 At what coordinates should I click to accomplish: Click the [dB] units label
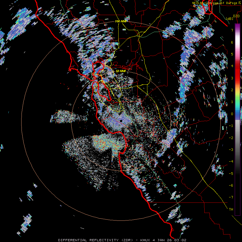pyautogui.click(x=230, y=19)
